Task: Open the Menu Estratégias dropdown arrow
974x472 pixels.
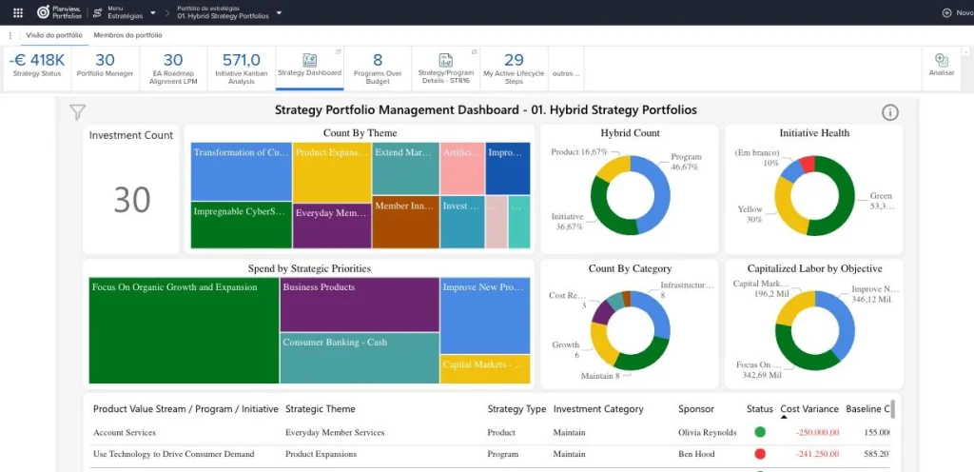Action: click(152, 12)
